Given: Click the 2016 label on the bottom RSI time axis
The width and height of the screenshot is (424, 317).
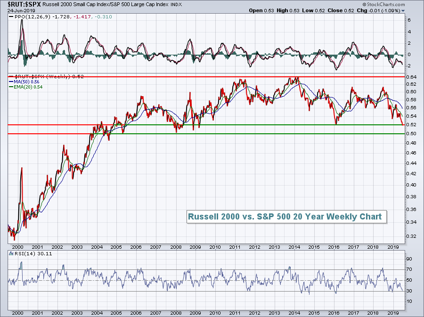Looking at the screenshot, I should 334,313.
